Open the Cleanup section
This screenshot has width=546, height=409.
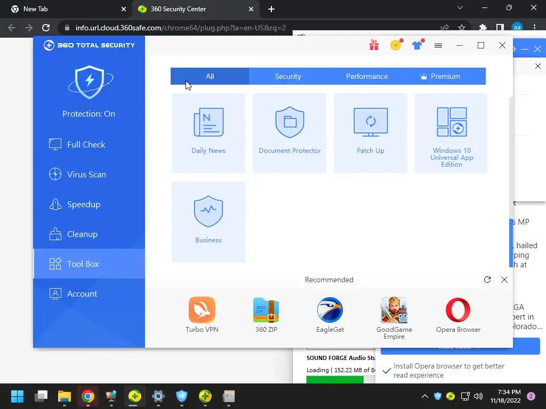tap(89, 234)
